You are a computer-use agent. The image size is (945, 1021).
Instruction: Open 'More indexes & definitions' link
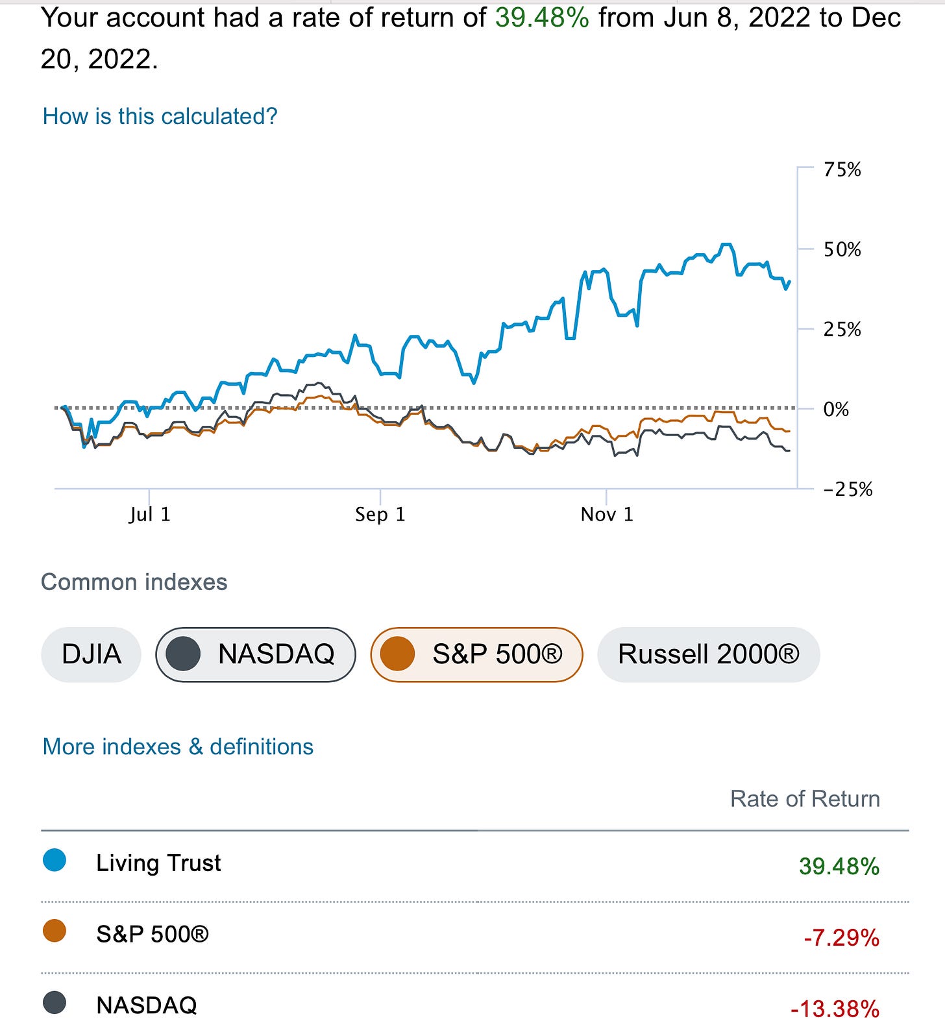[178, 746]
